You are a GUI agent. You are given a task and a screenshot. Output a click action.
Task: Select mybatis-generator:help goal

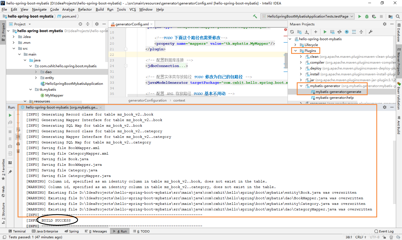point(334,98)
